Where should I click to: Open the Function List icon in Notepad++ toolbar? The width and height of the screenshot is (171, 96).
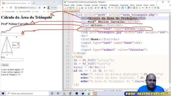pos(137,8)
